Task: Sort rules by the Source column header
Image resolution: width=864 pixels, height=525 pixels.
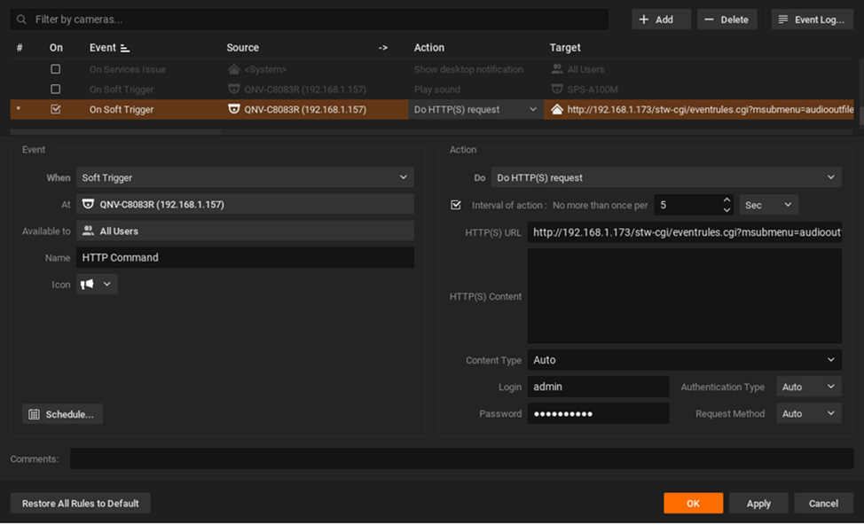Action: (x=243, y=48)
